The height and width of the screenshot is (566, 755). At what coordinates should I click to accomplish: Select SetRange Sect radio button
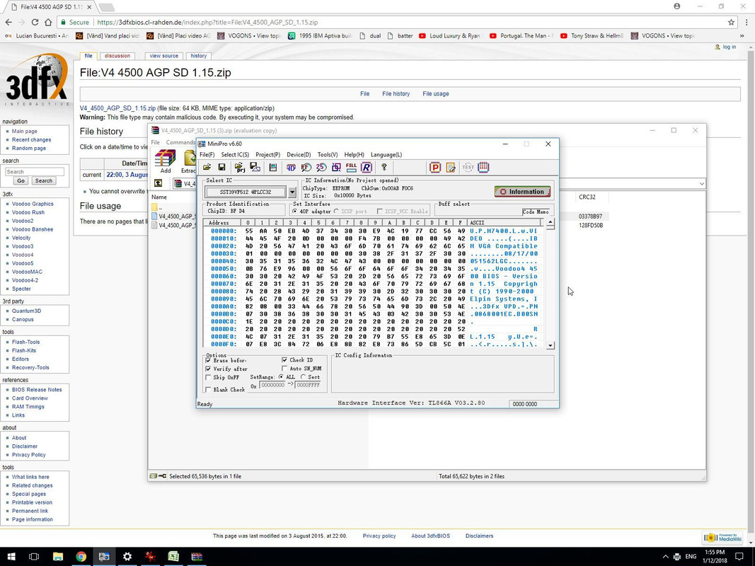tap(304, 377)
